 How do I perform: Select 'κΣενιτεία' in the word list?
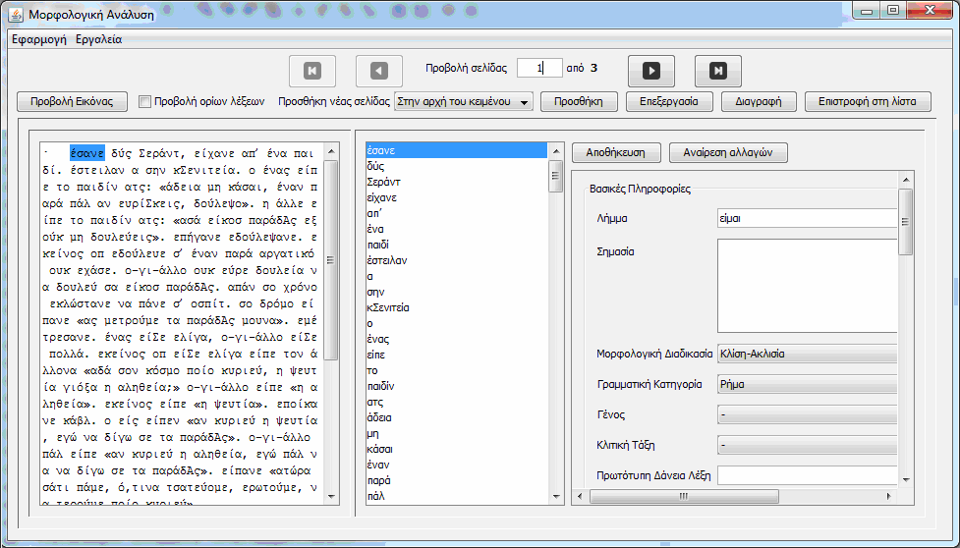[x=456, y=307]
